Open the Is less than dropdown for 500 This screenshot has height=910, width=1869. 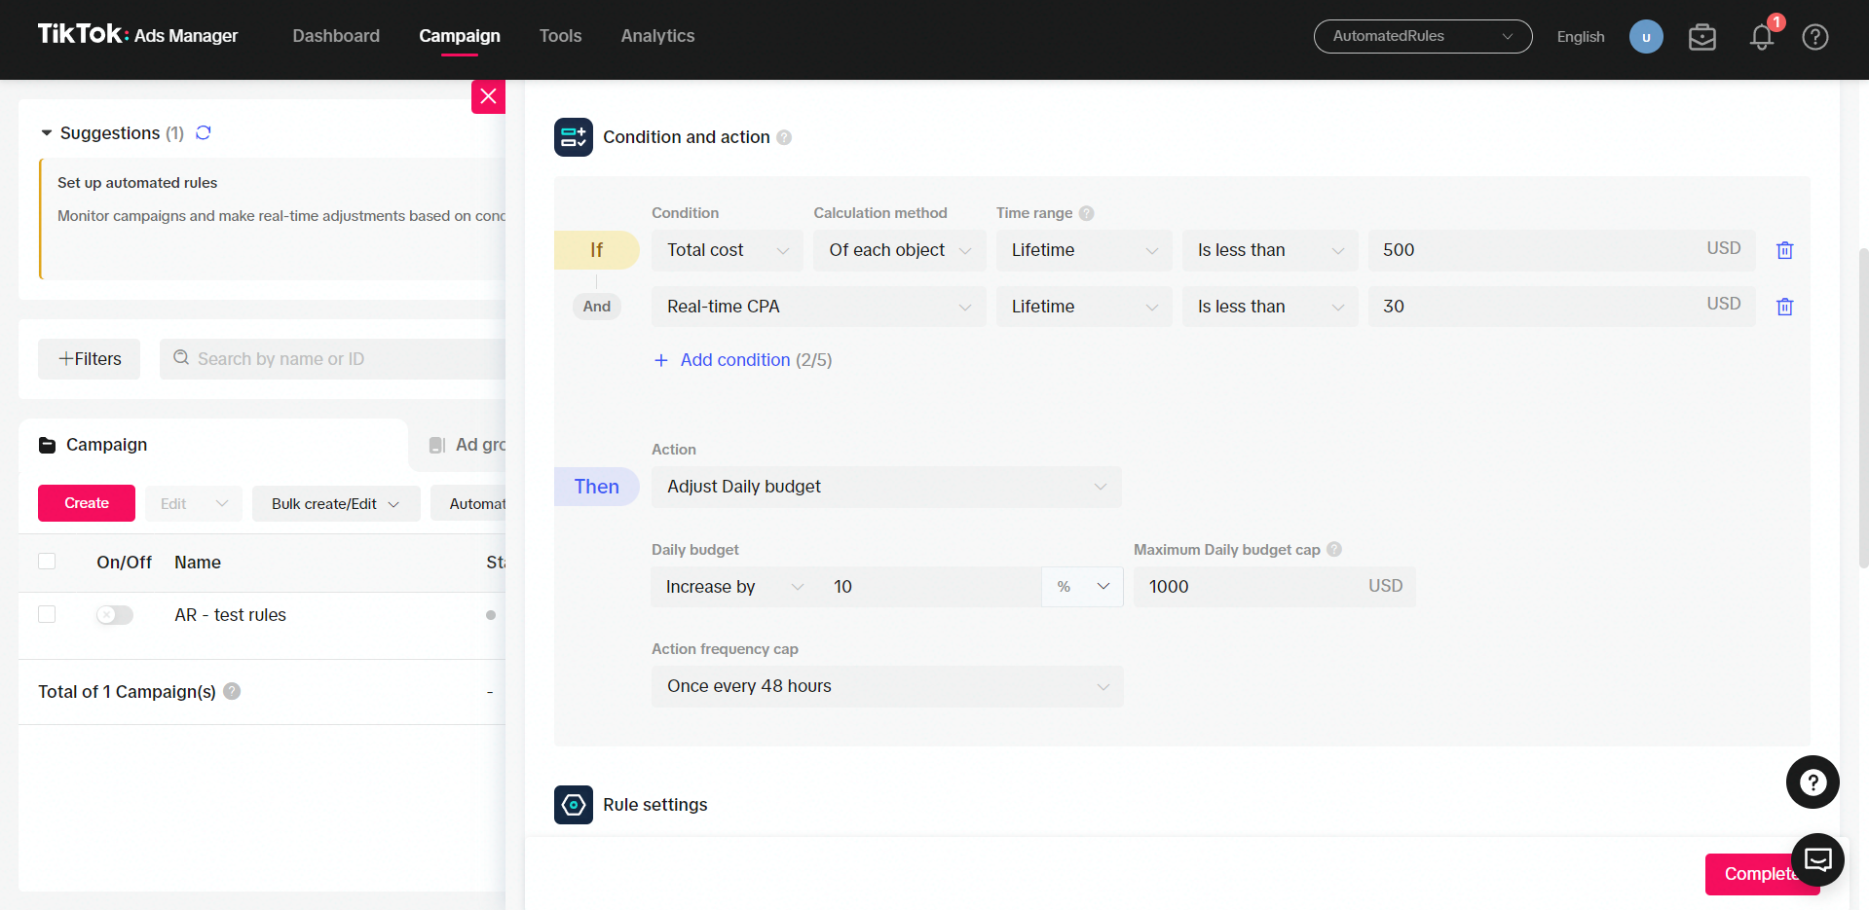click(x=1270, y=250)
